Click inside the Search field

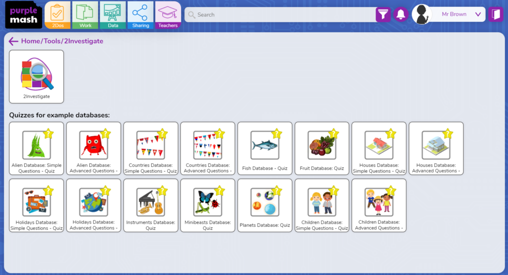(x=280, y=14)
